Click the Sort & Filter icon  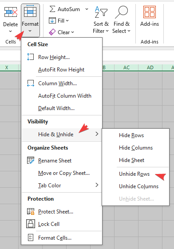click(x=101, y=12)
